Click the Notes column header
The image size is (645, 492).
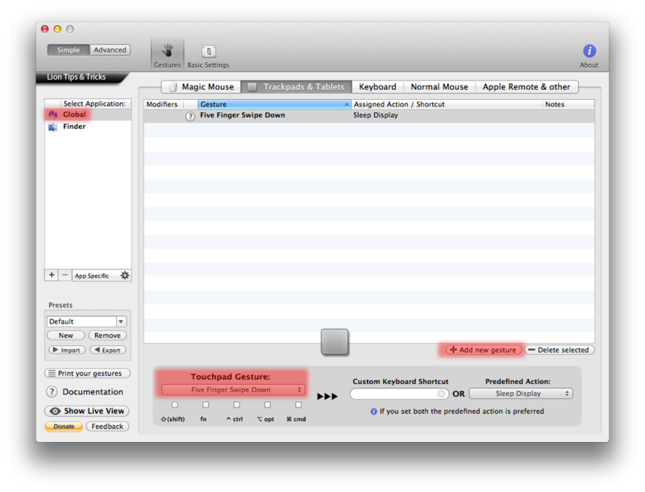click(x=568, y=105)
